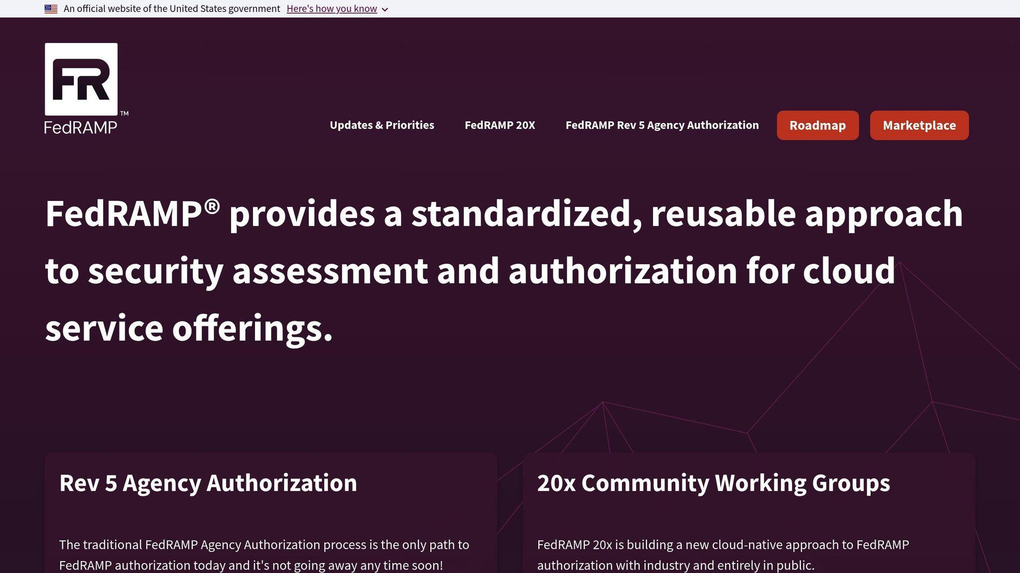Go to the FedRAMP 20X nav item

tap(500, 125)
